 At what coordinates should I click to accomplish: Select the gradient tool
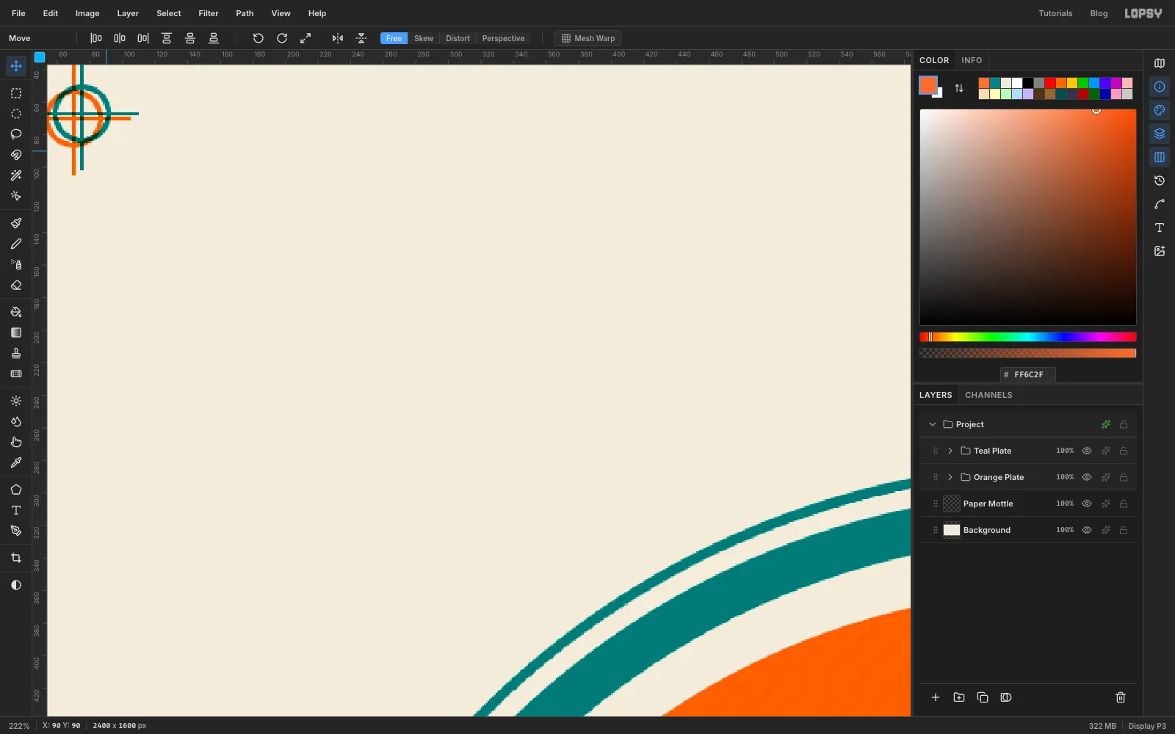[x=16, y=333]
